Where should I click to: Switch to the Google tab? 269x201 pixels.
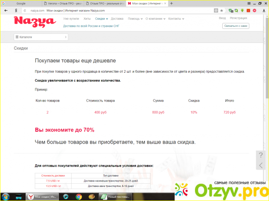(21, 3)
